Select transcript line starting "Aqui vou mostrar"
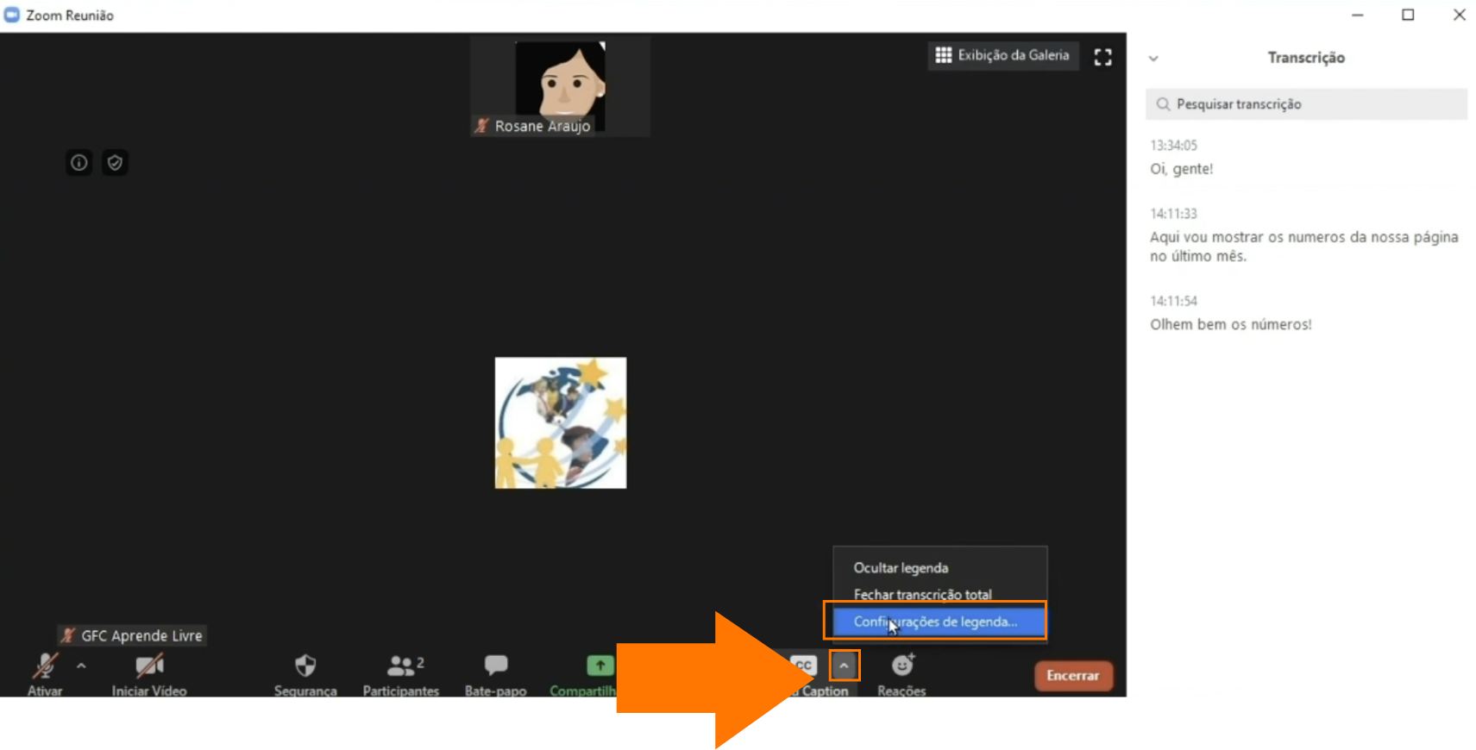This screenshot has height=750, width=1476. tap(1303, 247)
